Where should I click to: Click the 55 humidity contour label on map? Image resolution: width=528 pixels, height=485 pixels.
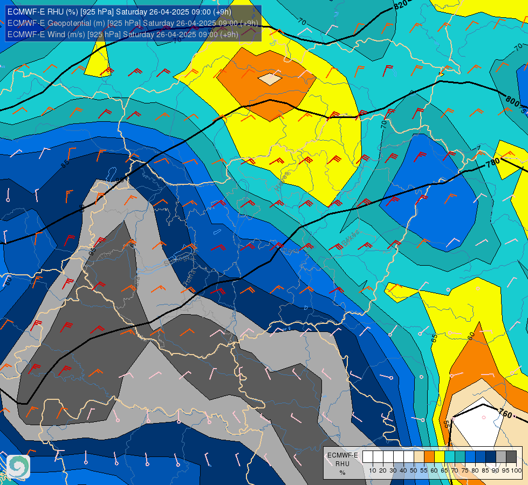click(446, 424)
